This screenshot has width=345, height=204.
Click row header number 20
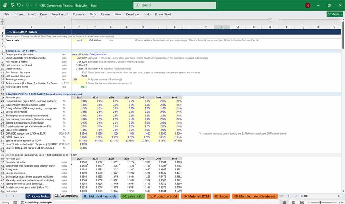(x=2, y=101)
